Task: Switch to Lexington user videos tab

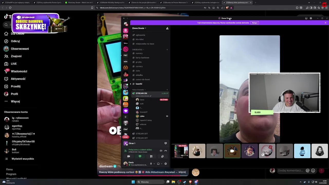Action: coord(205,3)
